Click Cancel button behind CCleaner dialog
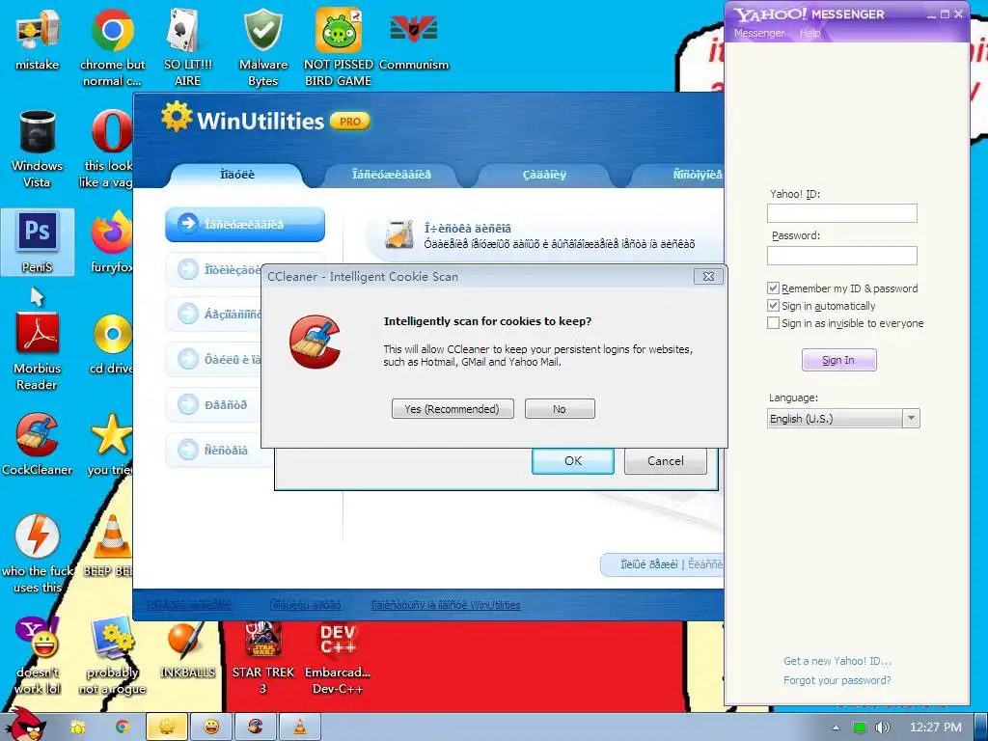The width and height of the screenshot is (988, 741). coord(666,460)
